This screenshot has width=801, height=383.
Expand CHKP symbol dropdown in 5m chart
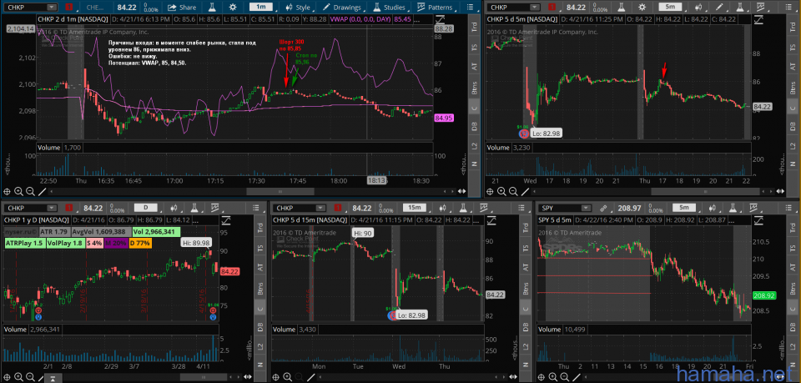coord(534,8)
